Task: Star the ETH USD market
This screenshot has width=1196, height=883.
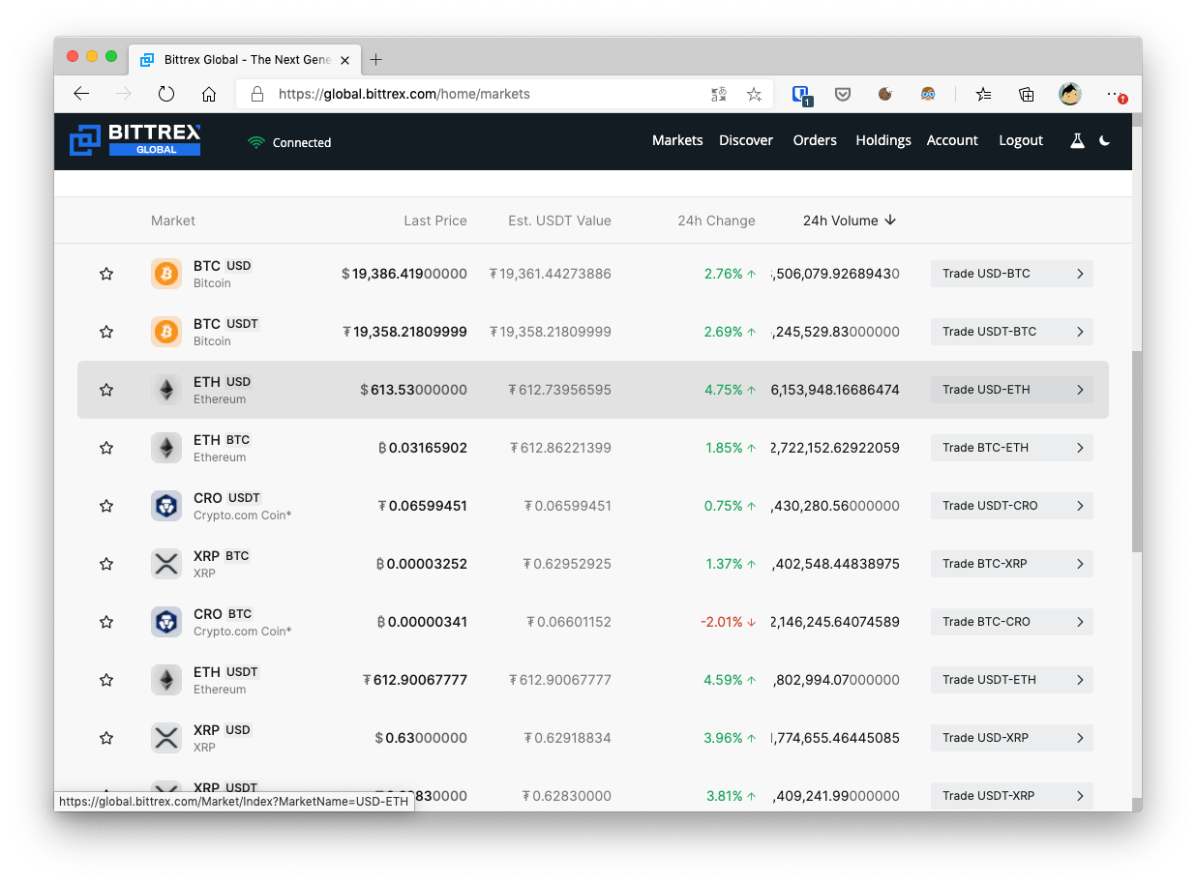Action: click(106, 390)
